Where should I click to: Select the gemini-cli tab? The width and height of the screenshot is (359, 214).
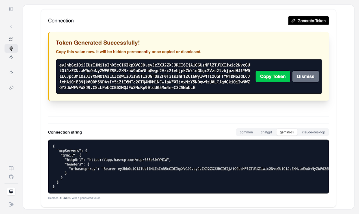point(287,132)
